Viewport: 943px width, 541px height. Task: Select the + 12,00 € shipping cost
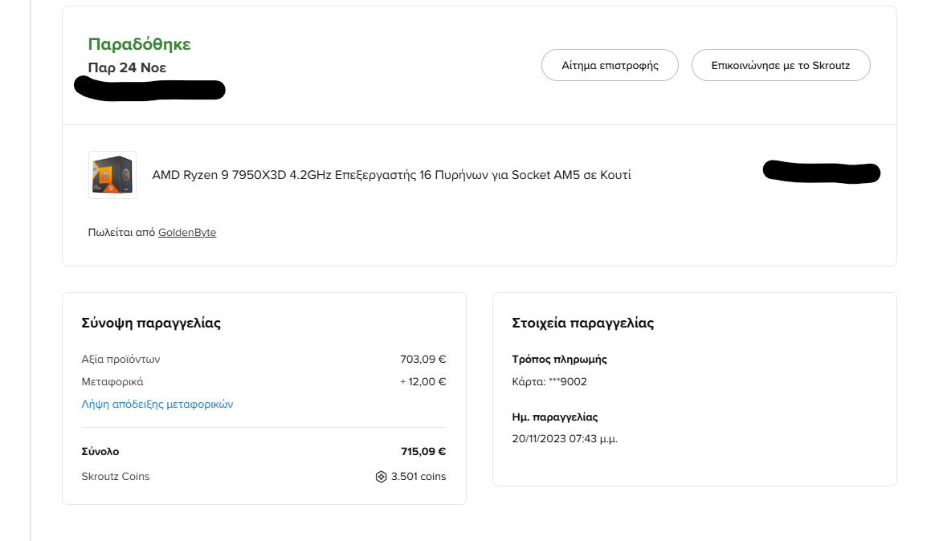pyautogui.click(x=423, y=382)
